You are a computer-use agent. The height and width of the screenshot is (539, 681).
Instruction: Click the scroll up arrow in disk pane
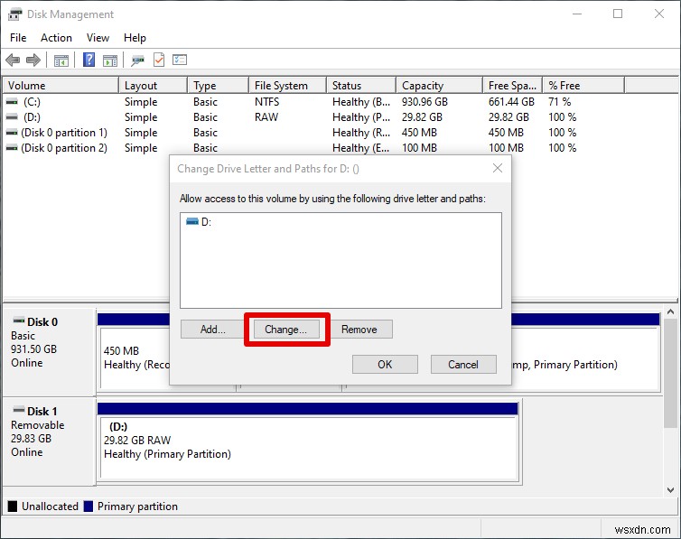[670, 312]
